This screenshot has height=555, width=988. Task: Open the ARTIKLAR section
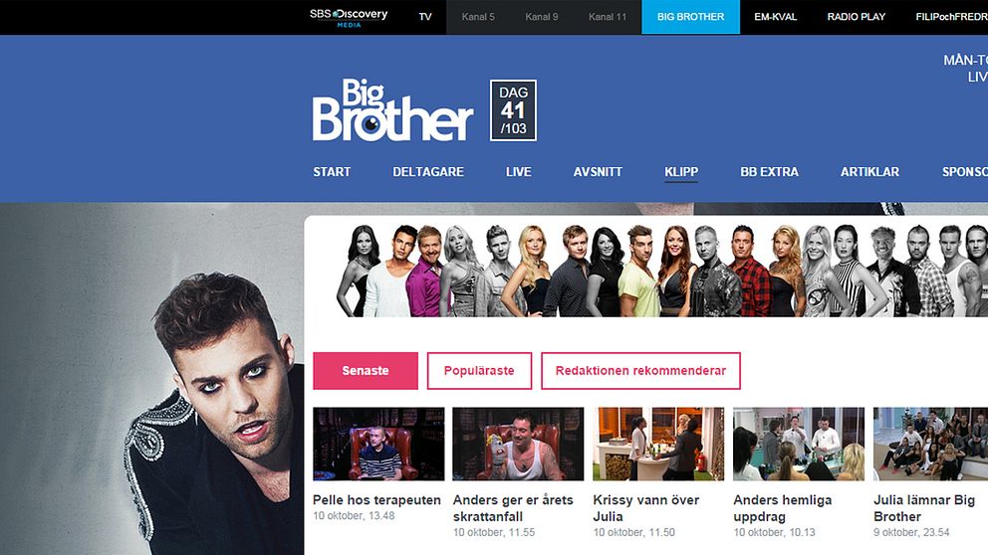869,172
